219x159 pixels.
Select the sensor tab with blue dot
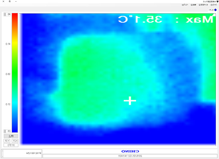[x=213, y=10]
